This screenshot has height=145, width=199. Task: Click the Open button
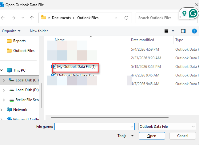(152, 136)
